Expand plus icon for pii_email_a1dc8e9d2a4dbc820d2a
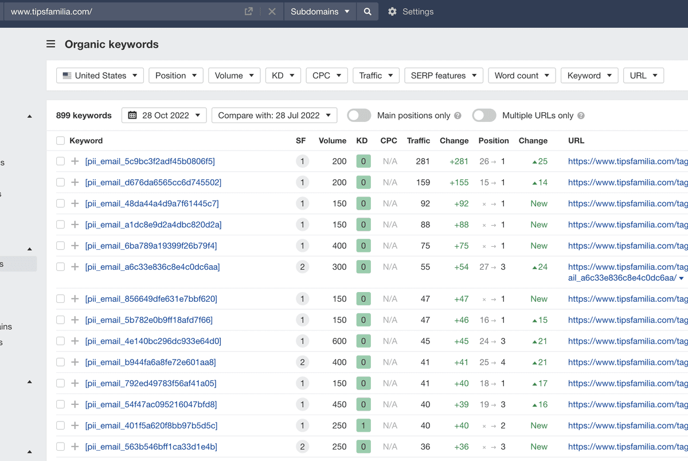This screenshot has height=461, width=688. (x=75, y=225)
